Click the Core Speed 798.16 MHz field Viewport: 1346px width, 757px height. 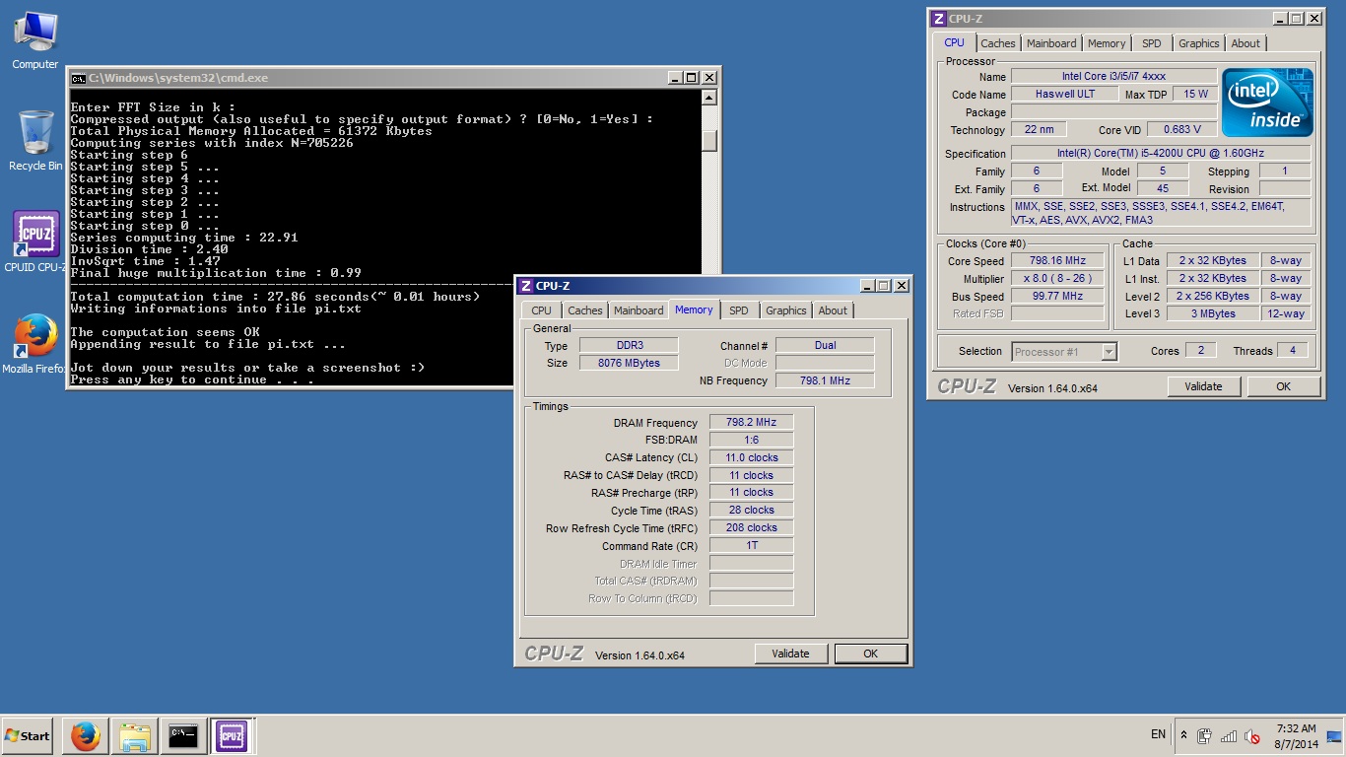[x=1057, y=261]
